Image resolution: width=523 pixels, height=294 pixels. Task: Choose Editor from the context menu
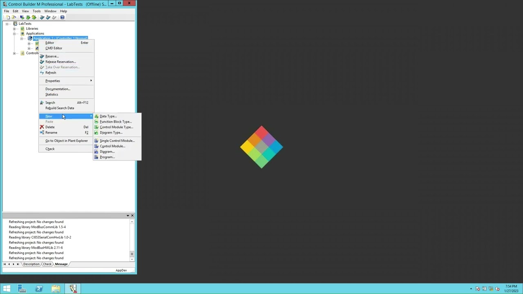coord(67,43)
